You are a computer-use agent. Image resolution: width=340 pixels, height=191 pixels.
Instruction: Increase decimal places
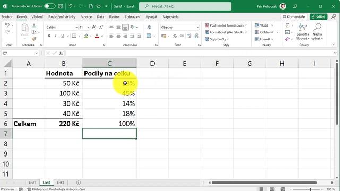(189, 36)
